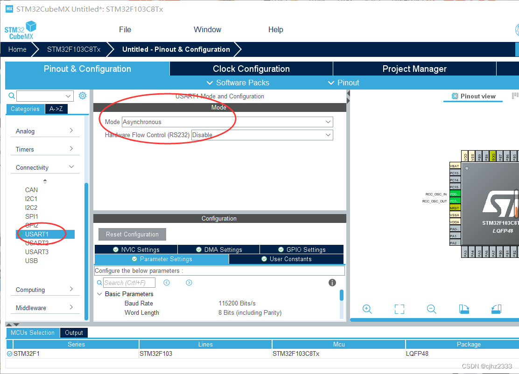Click the VSSA pin on the chip
519x374 pixels.
[455, 215]
